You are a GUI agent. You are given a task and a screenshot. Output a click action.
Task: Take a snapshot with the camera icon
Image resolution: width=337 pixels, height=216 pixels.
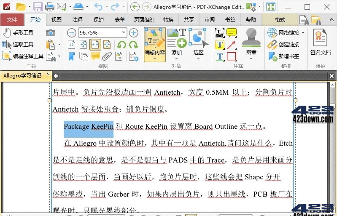click(51, 33)
